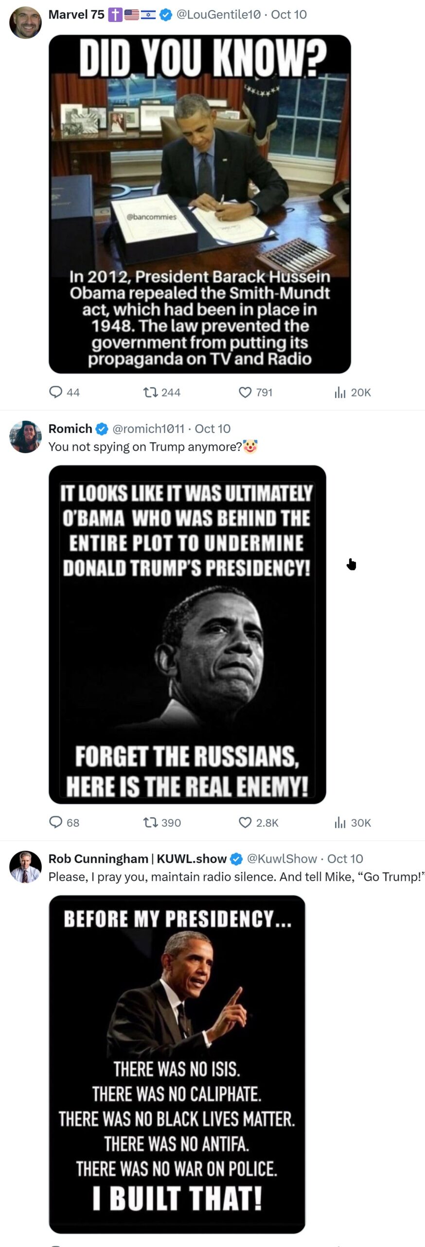425x1247 pixels.
Task: View analytics for Marvel 75 post
Action: tap(340, 392)
